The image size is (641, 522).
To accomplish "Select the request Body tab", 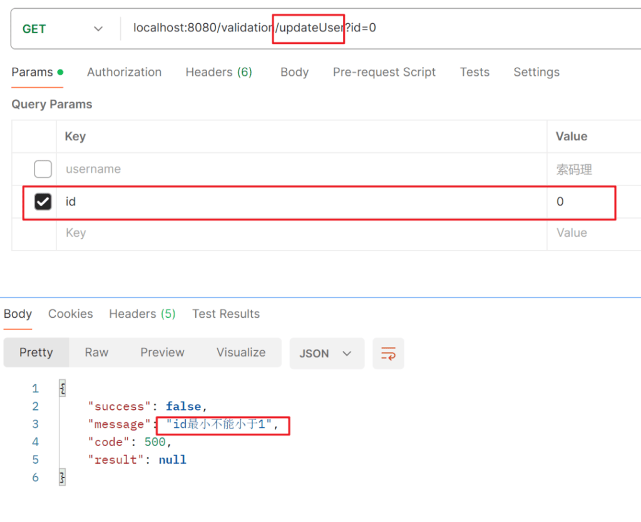I will click(x=294, y=72).
